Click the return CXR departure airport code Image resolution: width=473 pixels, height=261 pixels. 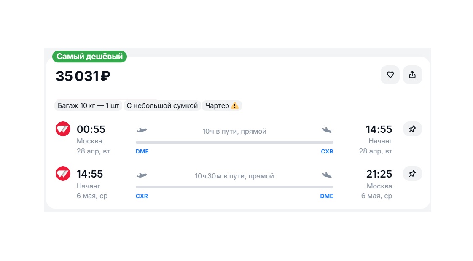[x=142, y=196]
